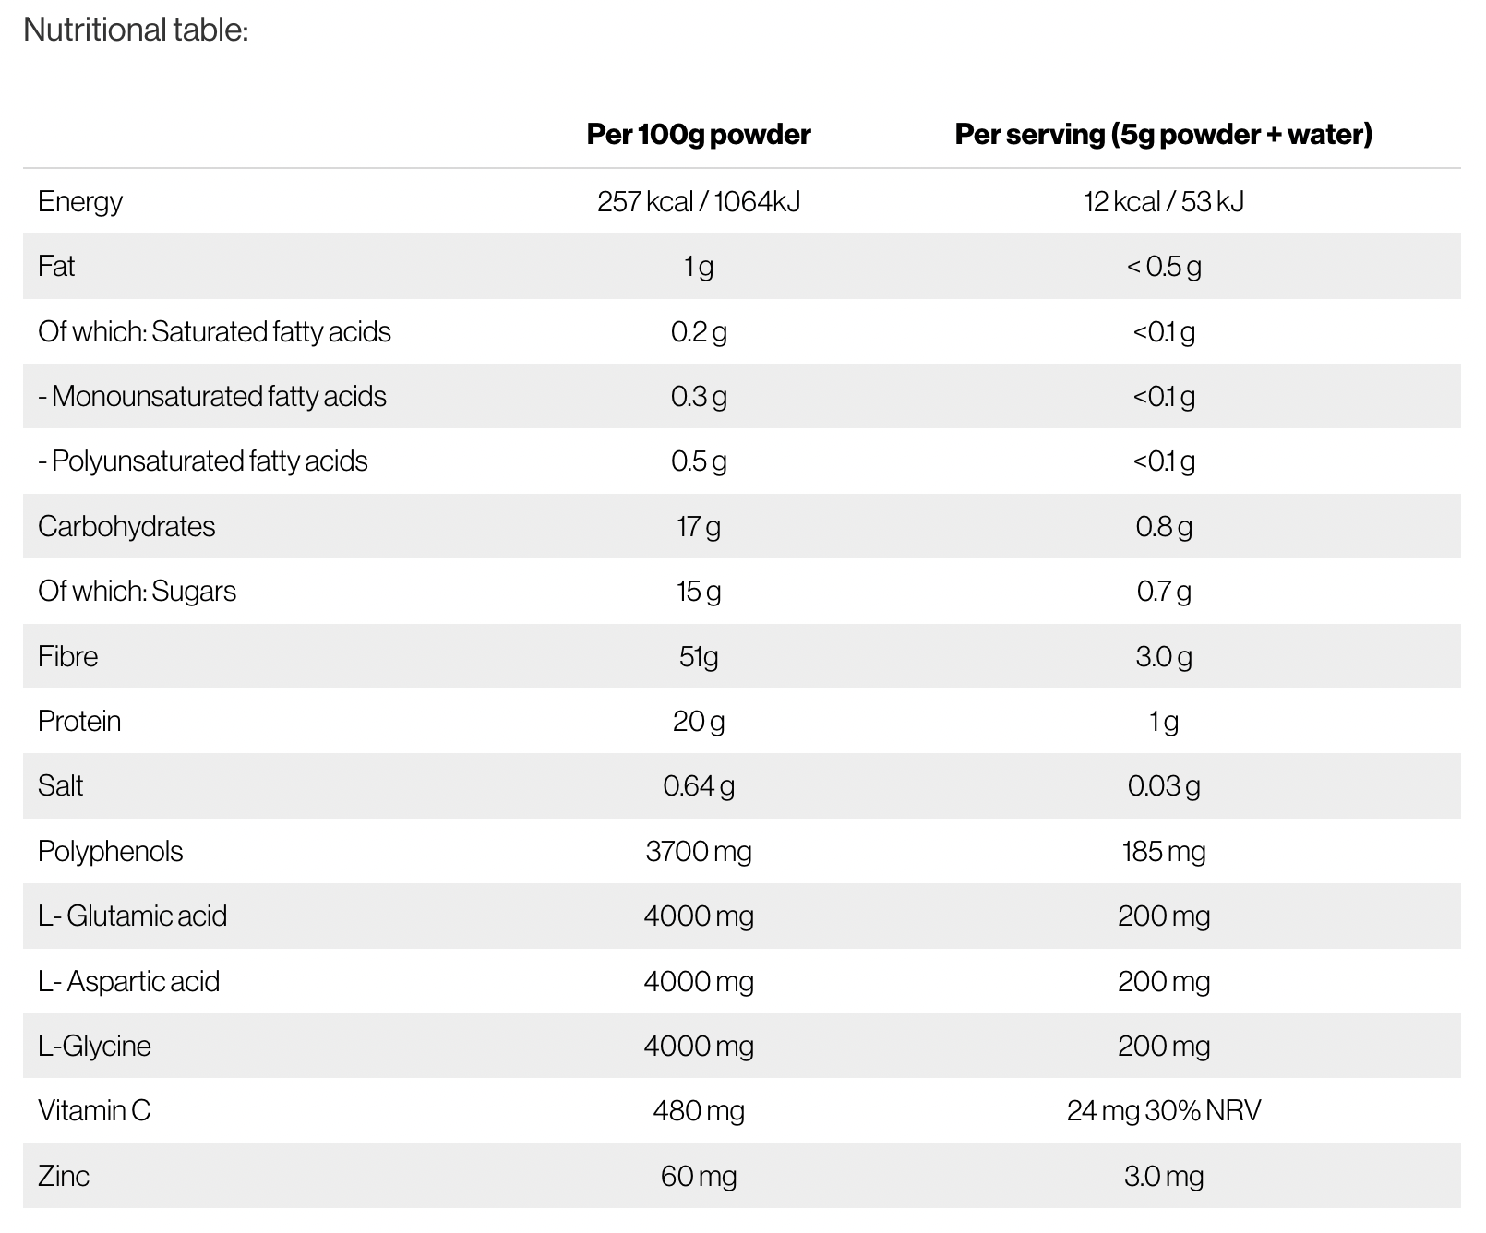Select the Protein row label
Image resolution: width=1486 pixels, height=1233 pixels.
tap(79, 721)
